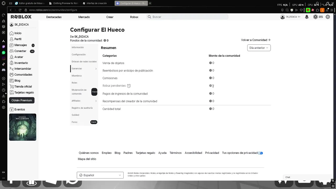
Task: Open the Español language dropdown
Action: (100, 175)
